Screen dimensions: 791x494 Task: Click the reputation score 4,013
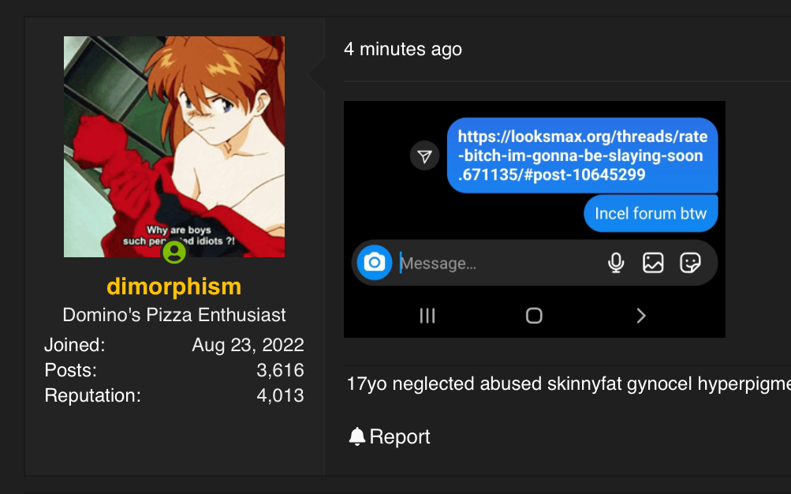pos(280,395)
